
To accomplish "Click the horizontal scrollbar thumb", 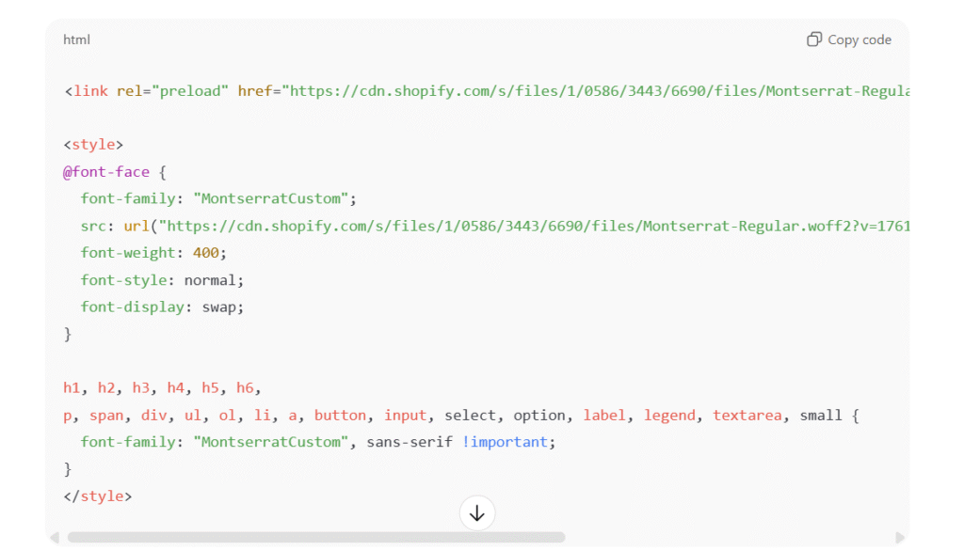I will (x=315, y=538).
